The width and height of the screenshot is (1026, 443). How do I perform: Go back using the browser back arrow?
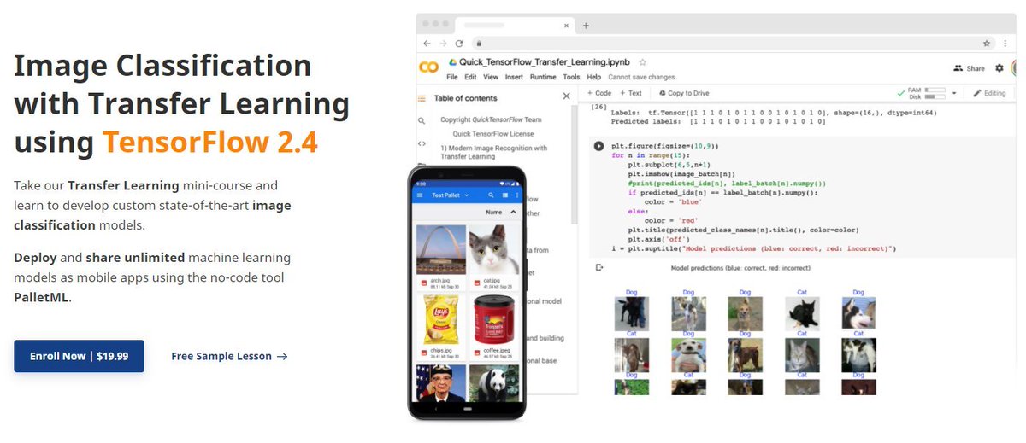(427, 43)
